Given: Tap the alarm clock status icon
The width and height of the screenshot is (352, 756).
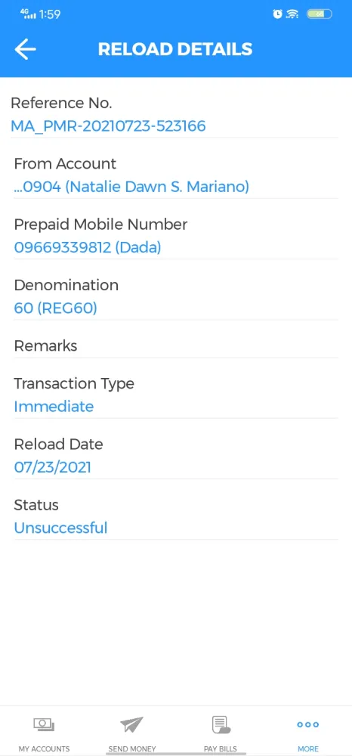Looking at the screenshot, I should [x=277, y=14].
